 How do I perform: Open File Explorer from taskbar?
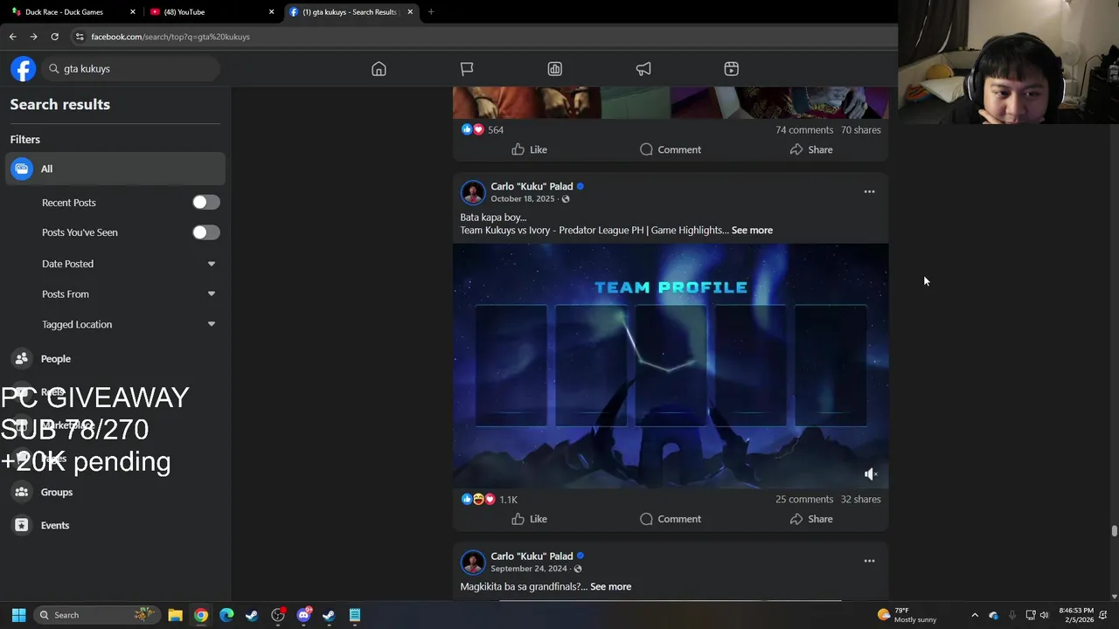[x=175, y=615]
